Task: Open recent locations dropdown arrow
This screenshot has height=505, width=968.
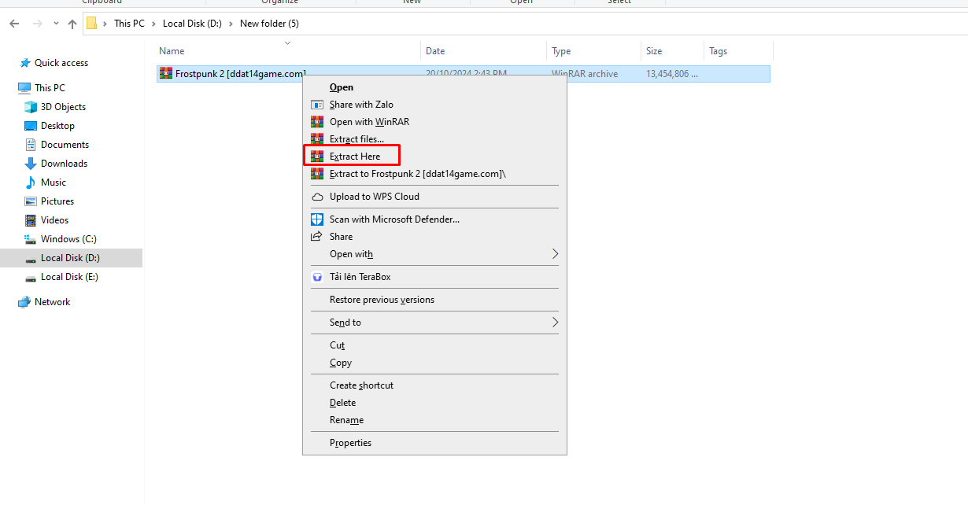Action: [x=56, y=24]
